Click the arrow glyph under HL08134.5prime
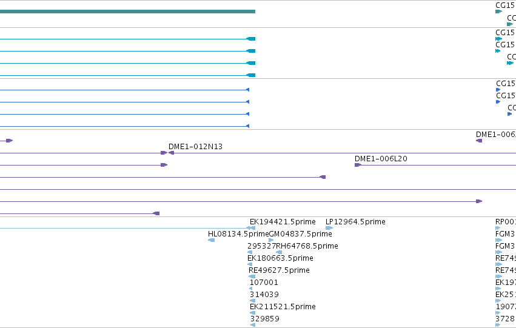This screenshot has width=516, height=328. coord(211,240)
